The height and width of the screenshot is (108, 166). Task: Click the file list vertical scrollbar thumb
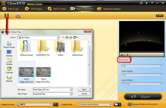pyautogui.click(x=89, y=65)
